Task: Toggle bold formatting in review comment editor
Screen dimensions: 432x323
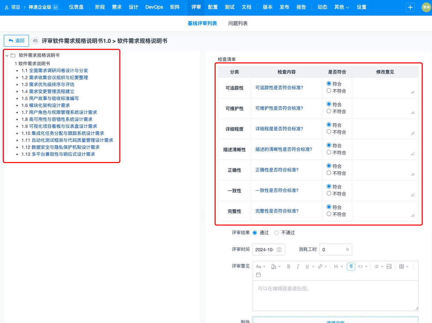Action: pyautogui.click(x=289, y=267)
